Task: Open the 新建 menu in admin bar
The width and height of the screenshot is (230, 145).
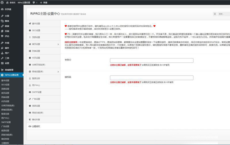Action: (43, 2)
